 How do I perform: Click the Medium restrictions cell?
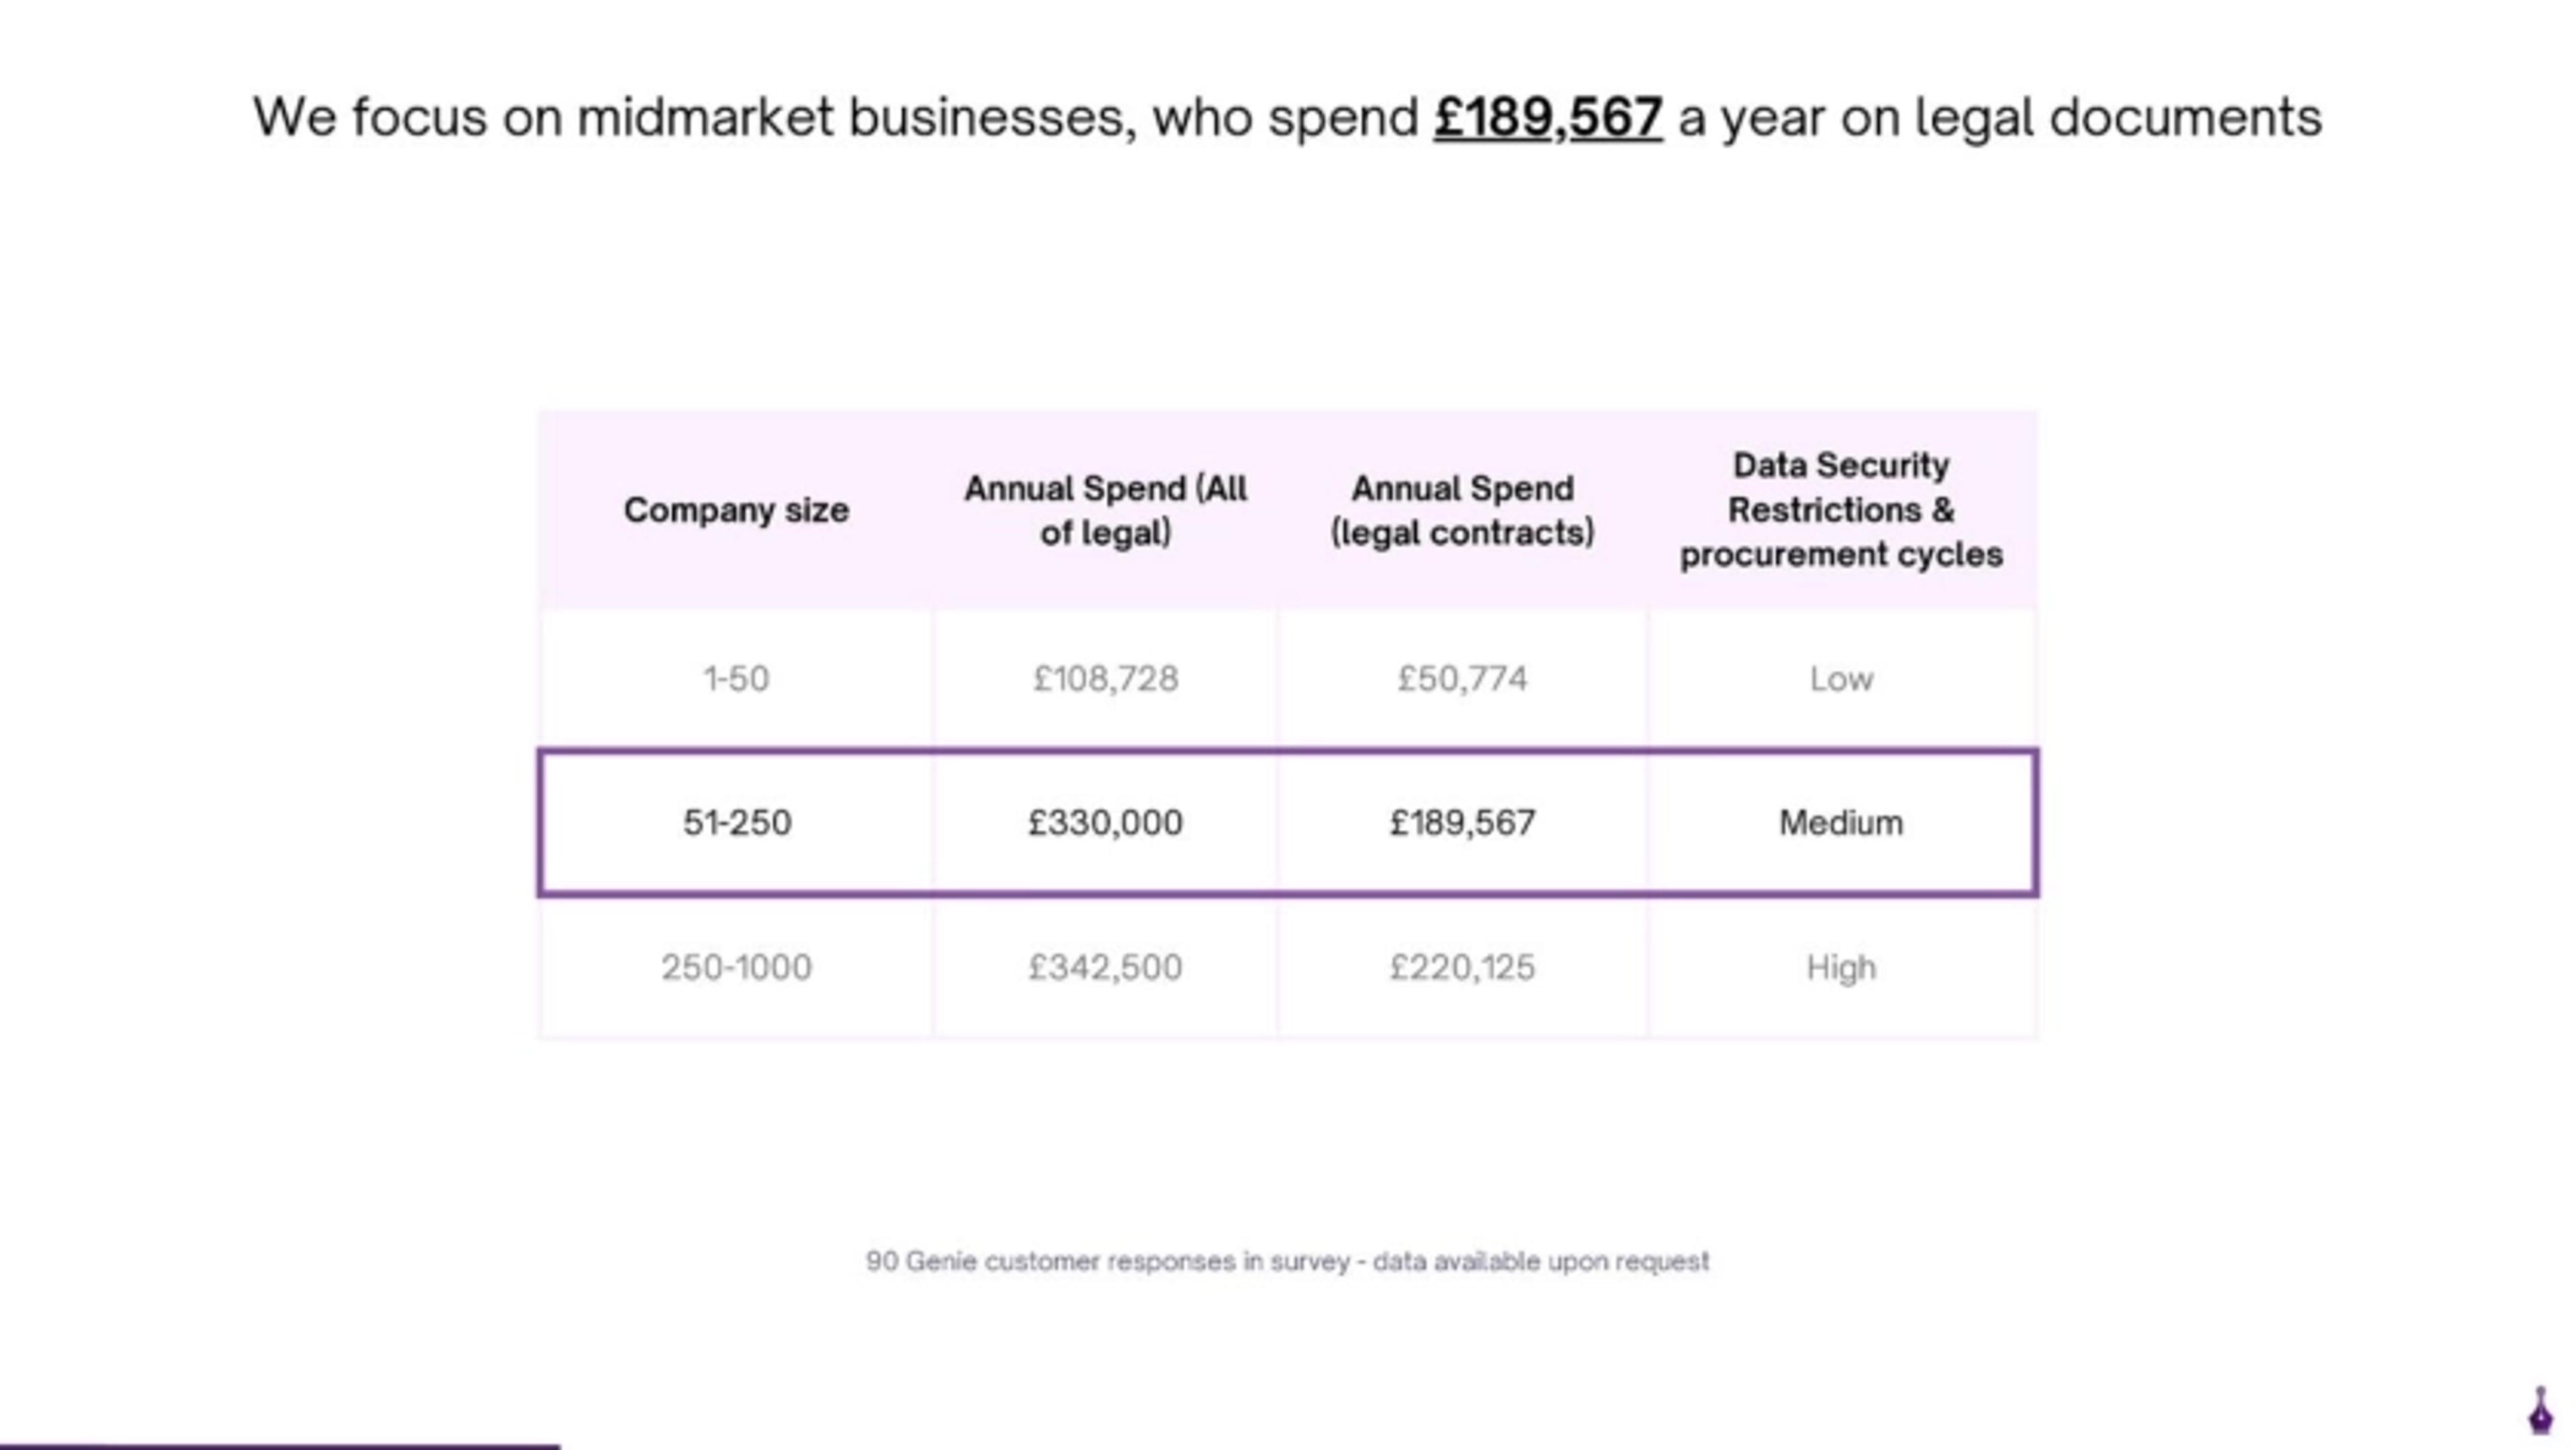tap(1840, 822)
